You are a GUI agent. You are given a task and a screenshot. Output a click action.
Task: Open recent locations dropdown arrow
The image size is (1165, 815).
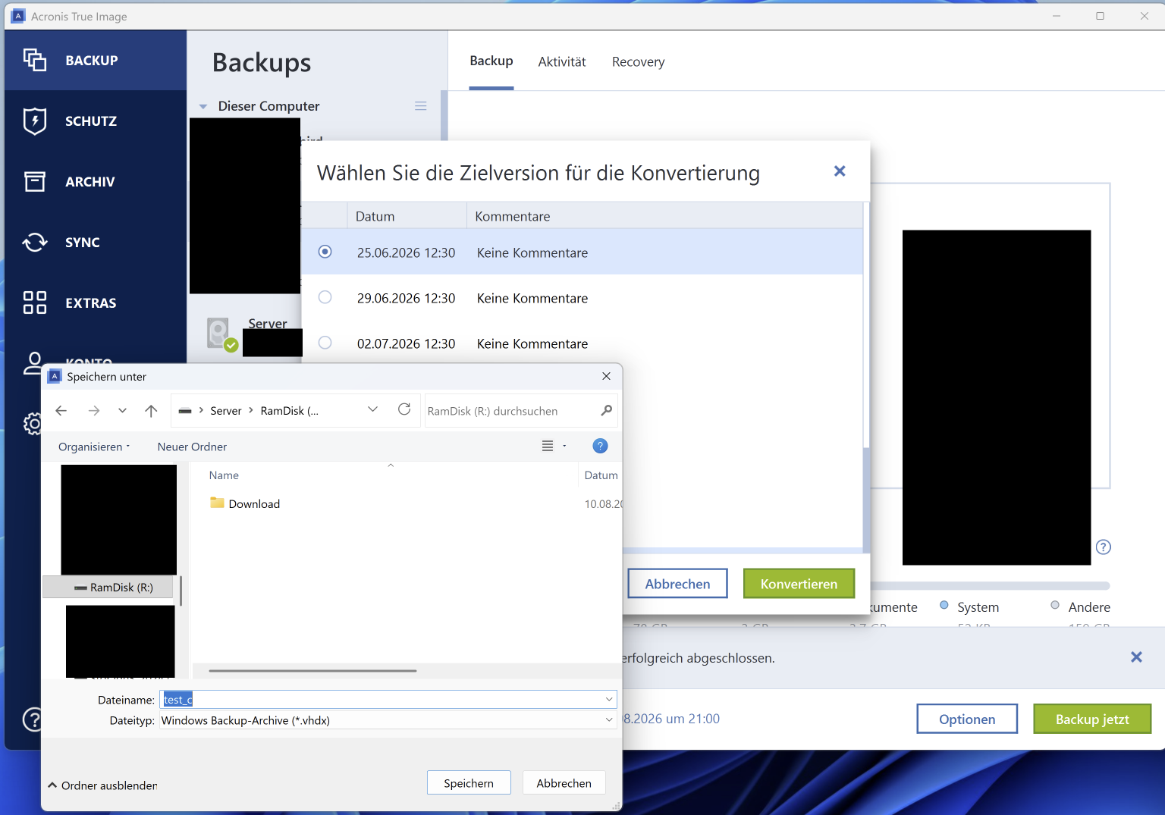(x=122, y=411)
